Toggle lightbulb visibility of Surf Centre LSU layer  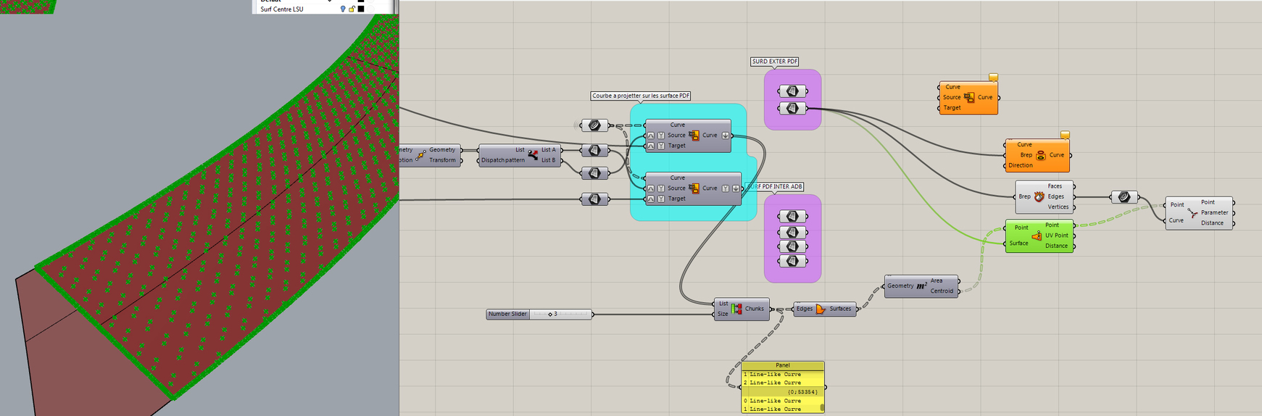pyautogui.click(x=343, y=9)
